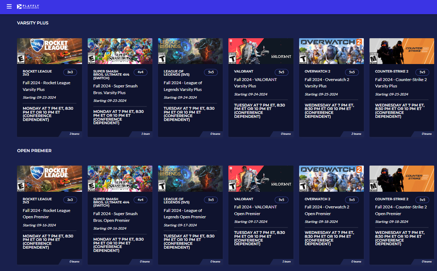Open Open Premier VALORANT banner image
This screenshot has height=271, width=437.
pyautogui.click(x=261, y=179)
